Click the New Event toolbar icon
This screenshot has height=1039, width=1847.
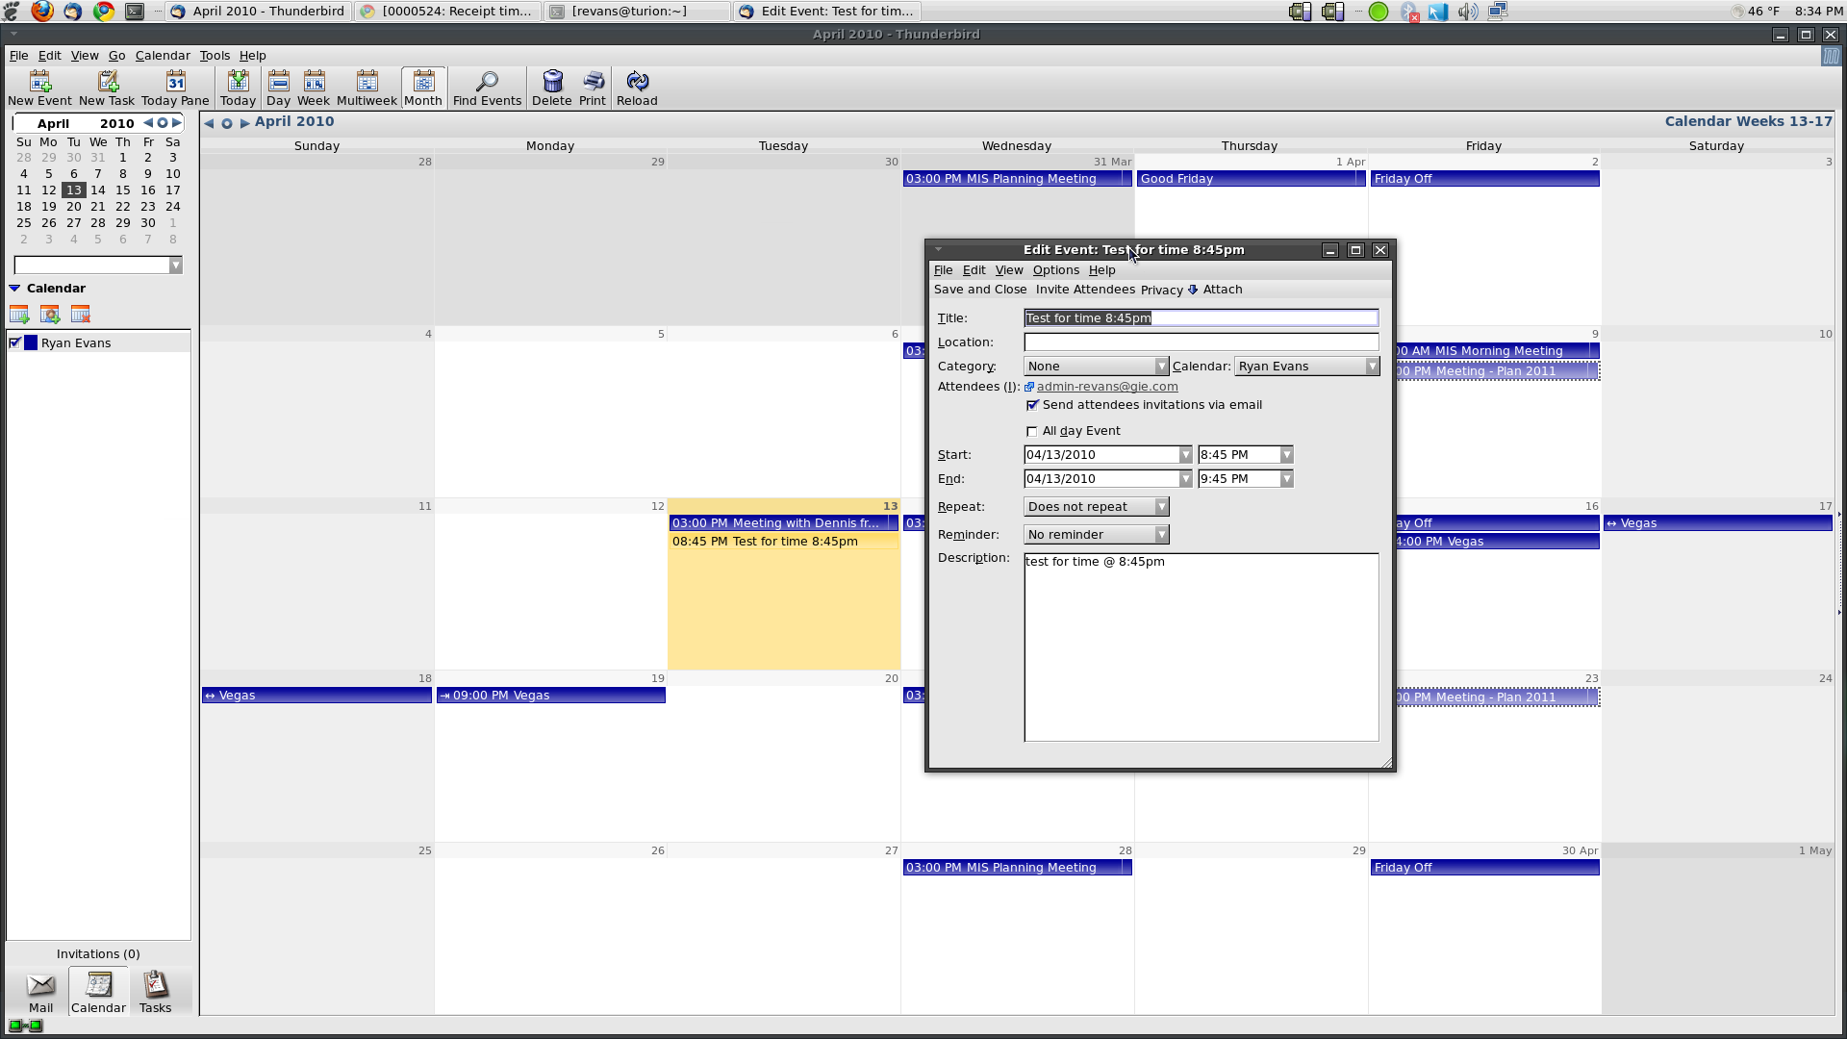point(39,81)
